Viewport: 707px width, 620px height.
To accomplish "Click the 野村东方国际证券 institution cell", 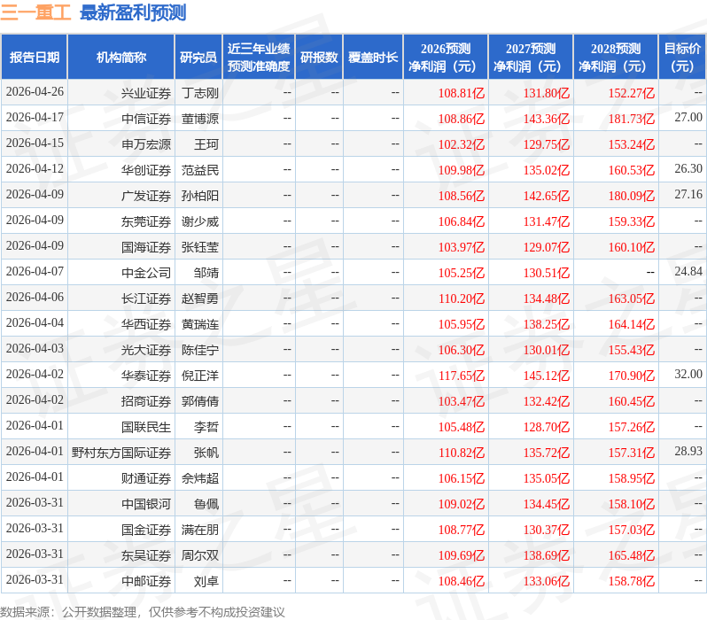I will pyautogui.click(x=121, y=453).
